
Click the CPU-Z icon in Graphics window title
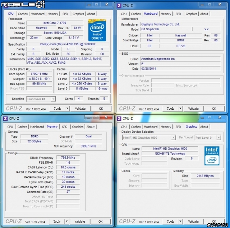119,118
